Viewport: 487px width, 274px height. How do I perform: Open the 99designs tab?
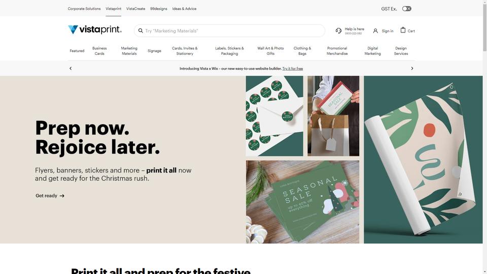159,9
